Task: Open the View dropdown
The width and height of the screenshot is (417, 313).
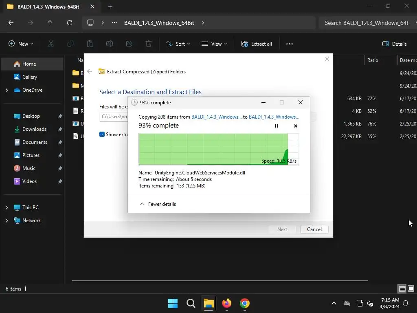Action: 214,44
